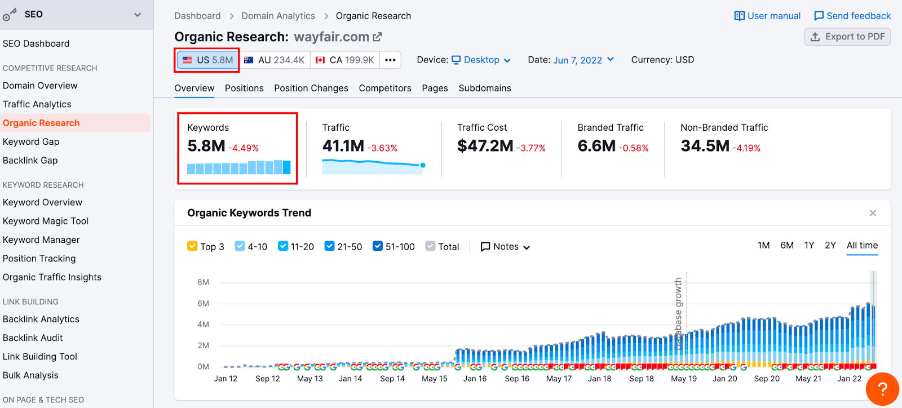Click the Notes comment icon

click(485, 247)
